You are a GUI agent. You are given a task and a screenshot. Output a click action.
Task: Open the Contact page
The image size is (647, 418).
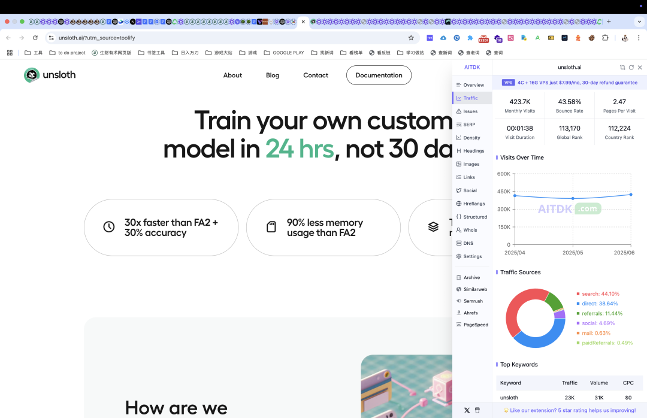(316, 75)
